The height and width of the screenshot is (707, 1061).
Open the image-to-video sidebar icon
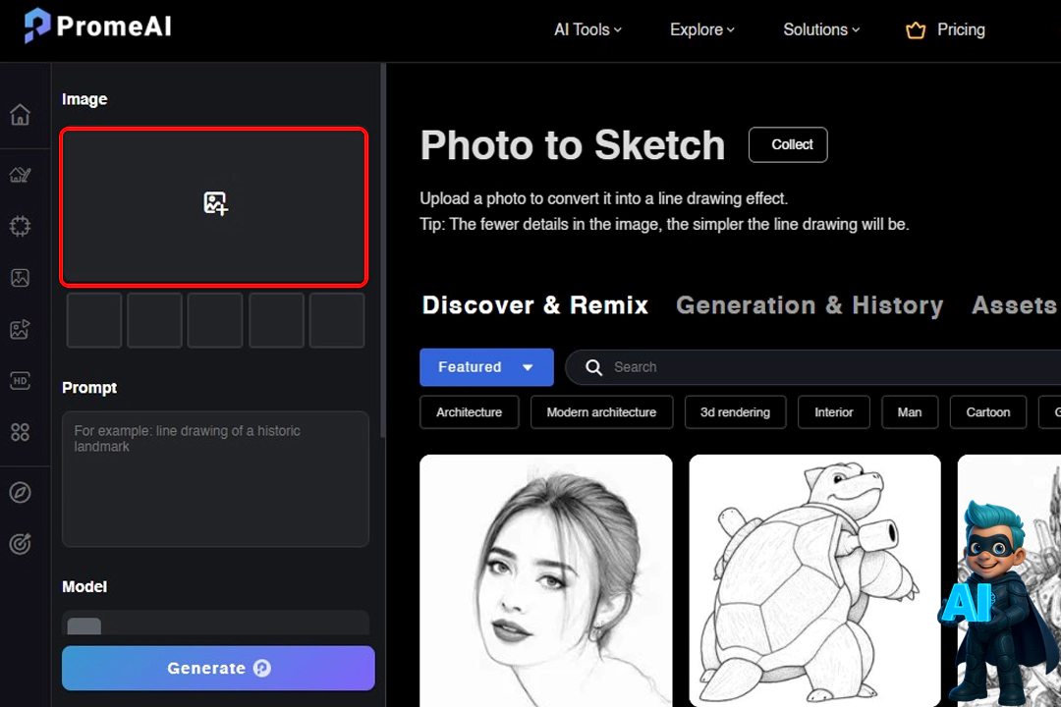point(20,330)
